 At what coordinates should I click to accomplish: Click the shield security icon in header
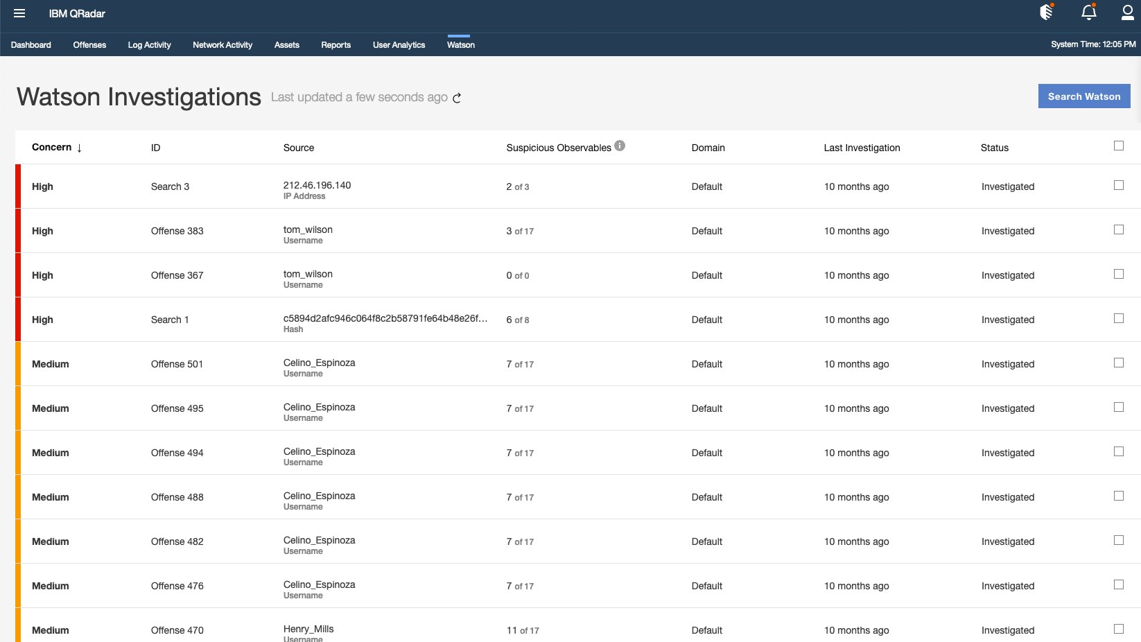(x=1047, y=12)
